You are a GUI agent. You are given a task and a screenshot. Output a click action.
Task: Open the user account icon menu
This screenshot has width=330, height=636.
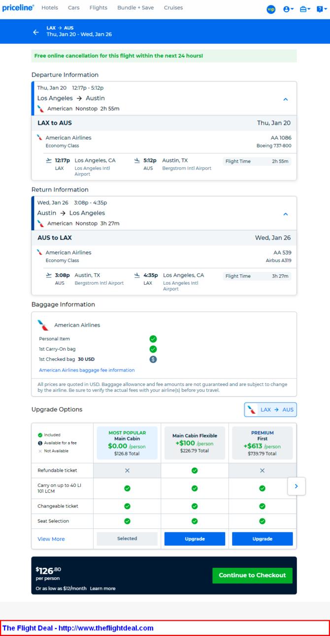tap(288, 9)
